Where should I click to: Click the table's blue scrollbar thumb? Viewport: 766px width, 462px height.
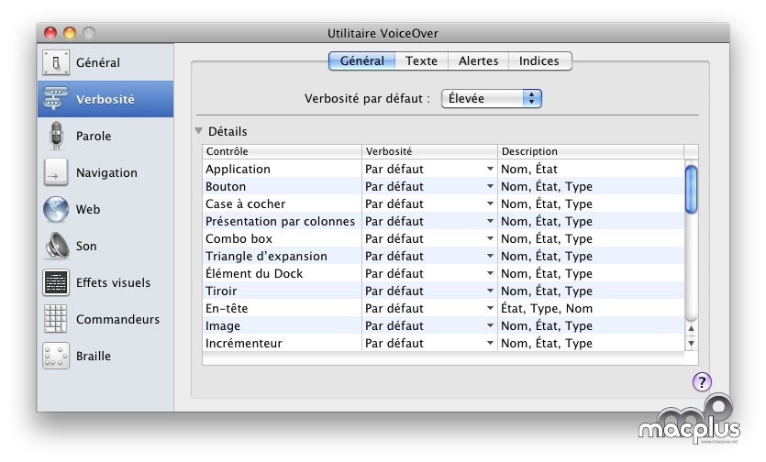[x=691, y=190]
